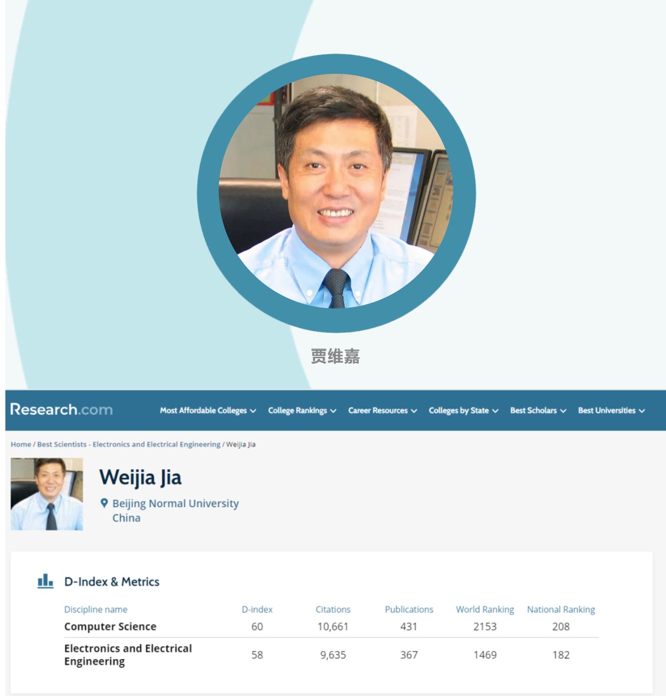The width and height of the screenshot is (666, 696).
Task: Click the Citations column header
Action: tap(333, 609)
